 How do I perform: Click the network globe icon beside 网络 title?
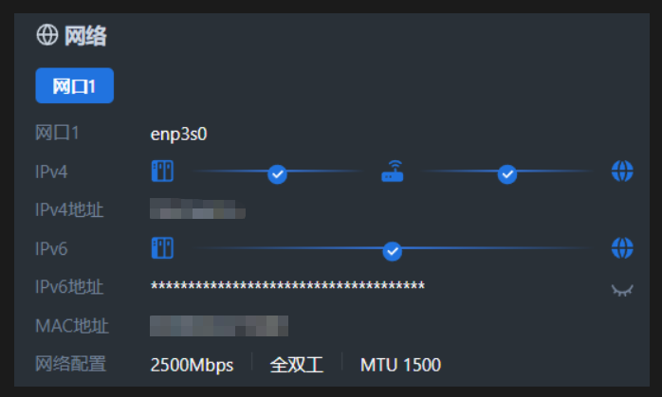(46, 36)
